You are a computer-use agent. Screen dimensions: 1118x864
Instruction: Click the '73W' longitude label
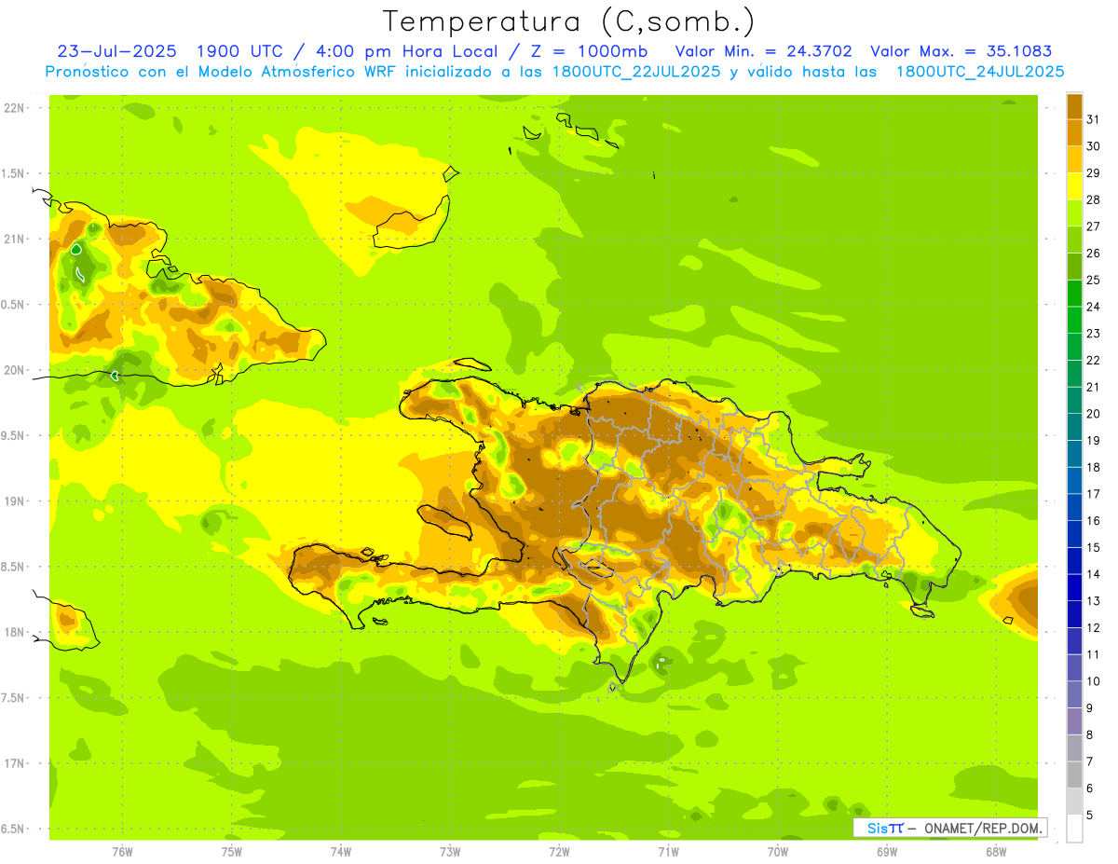coord(450,851)
